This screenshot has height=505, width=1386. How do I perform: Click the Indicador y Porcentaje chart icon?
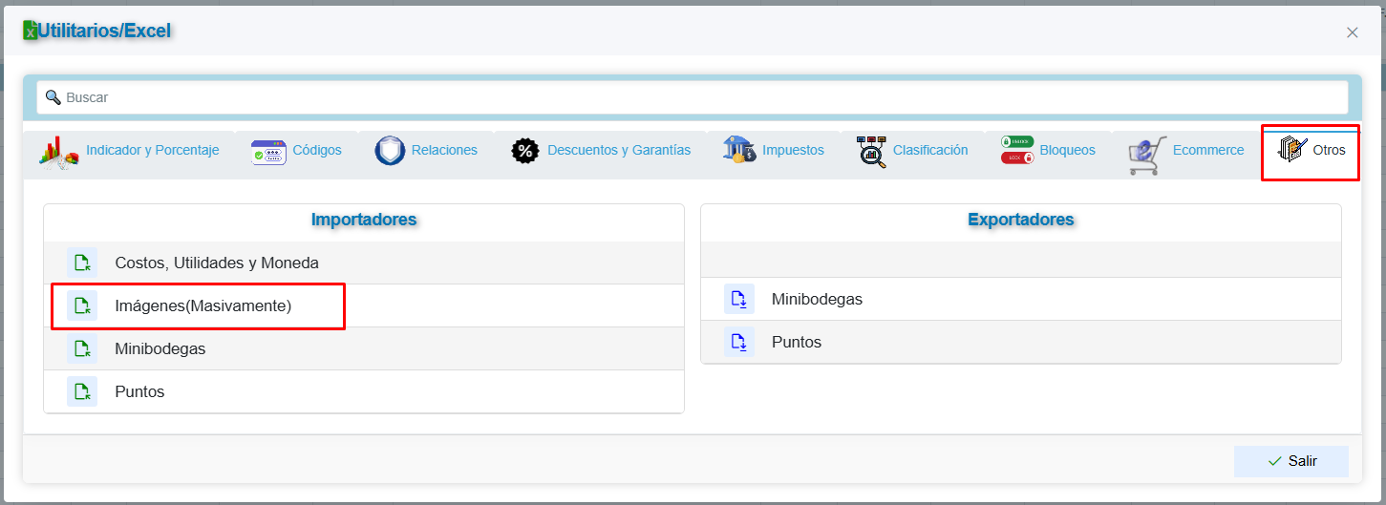click(x=58, y=153)
